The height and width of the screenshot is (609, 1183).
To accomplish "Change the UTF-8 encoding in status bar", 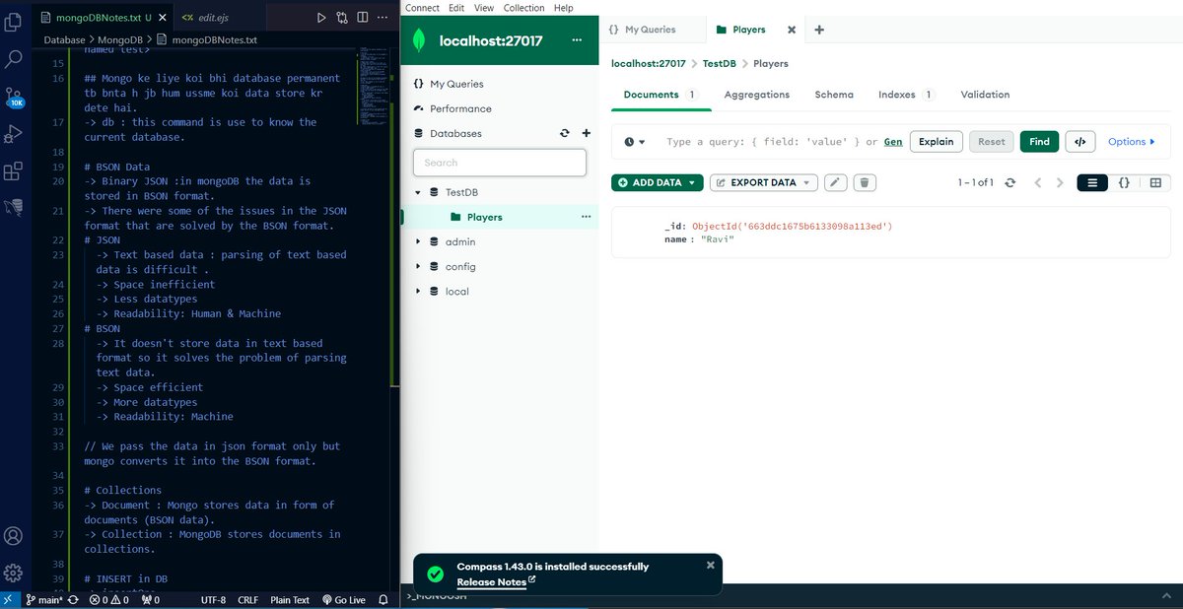I will point(213,599).
